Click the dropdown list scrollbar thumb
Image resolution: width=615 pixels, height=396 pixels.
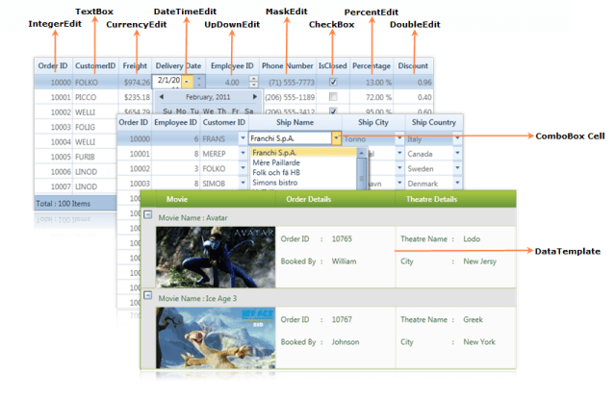click(362, 174)
